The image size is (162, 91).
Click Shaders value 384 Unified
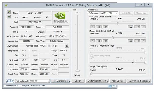click(x=57, y=32)
